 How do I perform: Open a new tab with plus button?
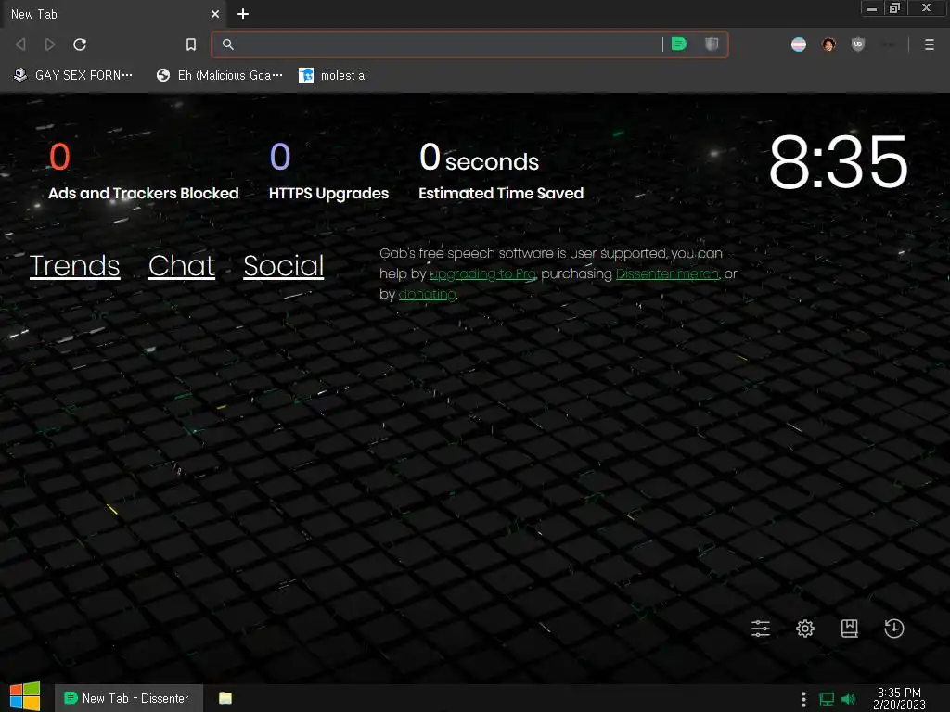tap(243, 14)
